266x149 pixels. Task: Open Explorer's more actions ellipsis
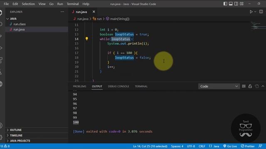(62, 12)
